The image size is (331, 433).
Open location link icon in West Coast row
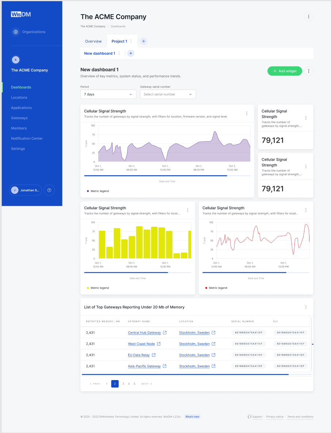click(x=214, y=344)
